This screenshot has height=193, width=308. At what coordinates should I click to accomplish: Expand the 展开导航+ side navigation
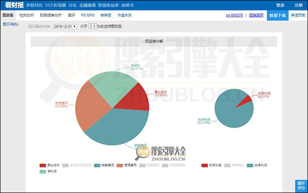point(10,24)
